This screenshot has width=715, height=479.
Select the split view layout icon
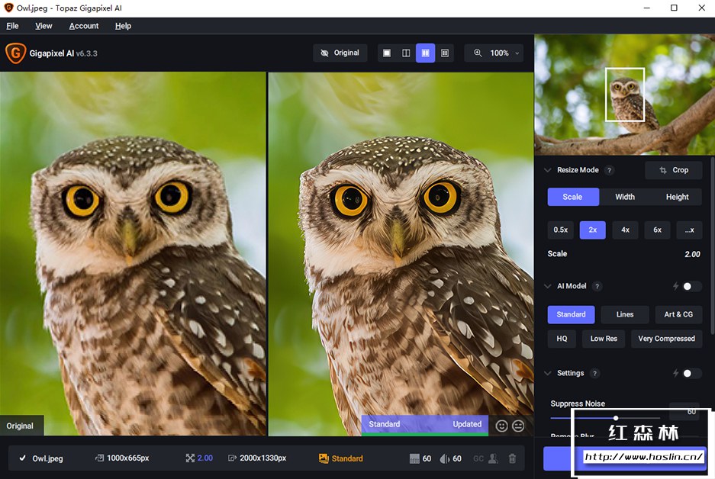[406, 53]
